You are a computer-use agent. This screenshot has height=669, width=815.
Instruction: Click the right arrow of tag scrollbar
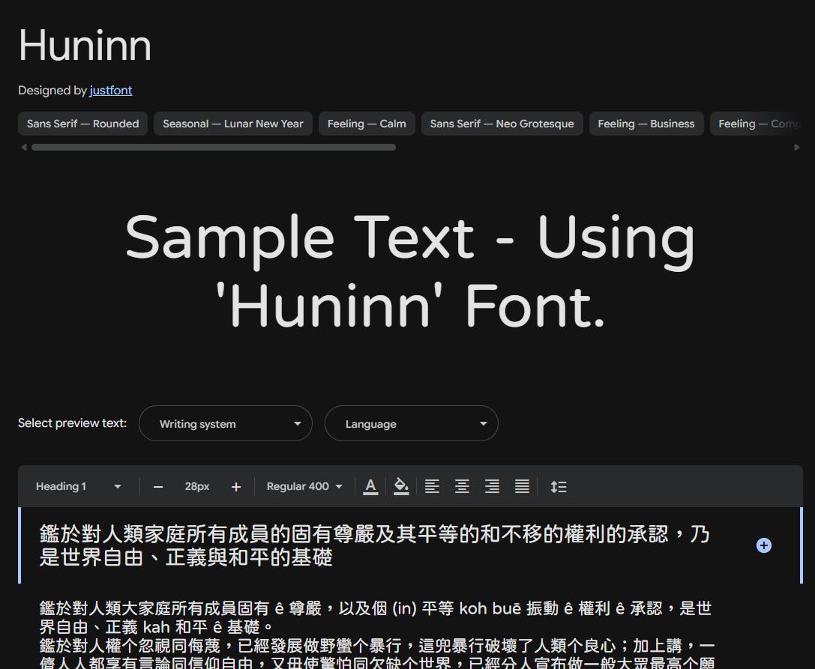coord(797,148)
